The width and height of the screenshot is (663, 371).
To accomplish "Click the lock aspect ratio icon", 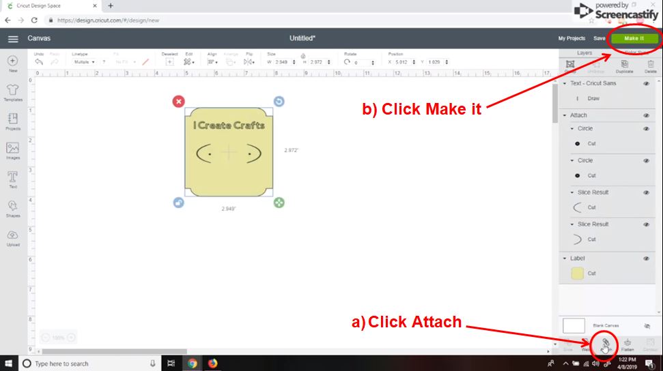I will (303, 56).
